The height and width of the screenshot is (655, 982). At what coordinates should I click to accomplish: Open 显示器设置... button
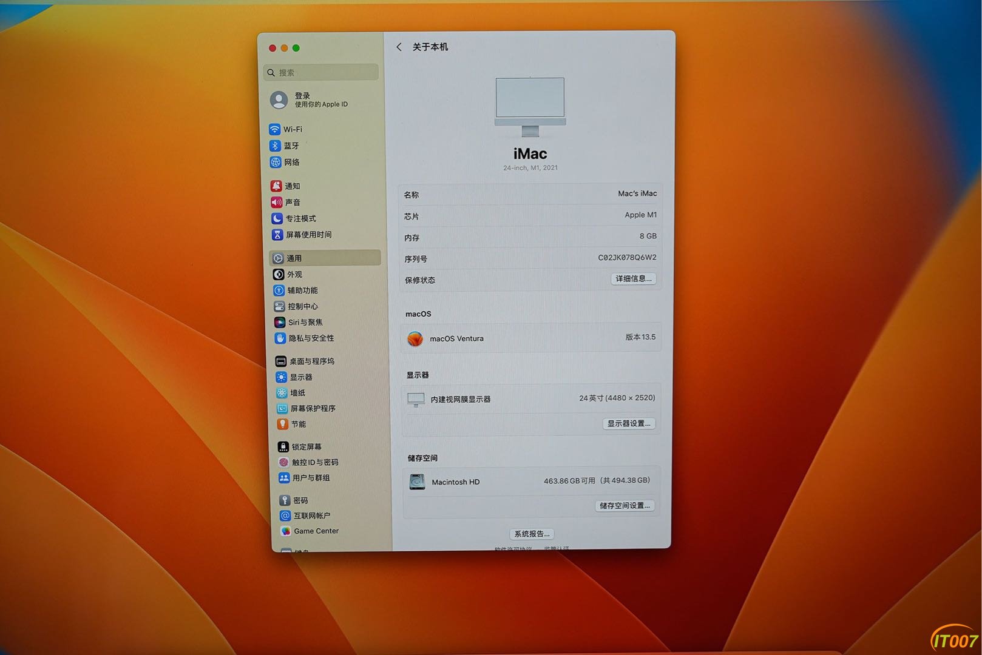tap(629, 423)
